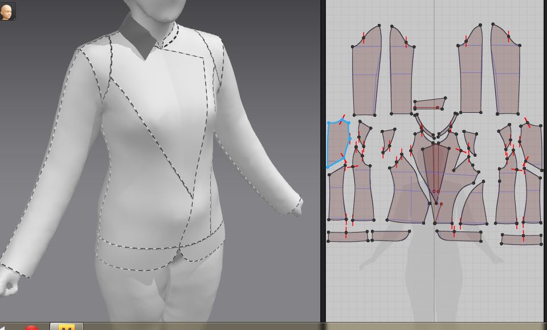547x330 pixels.
Task: Select the leftmost hem band pattern piece
Action: pos(348,236)
